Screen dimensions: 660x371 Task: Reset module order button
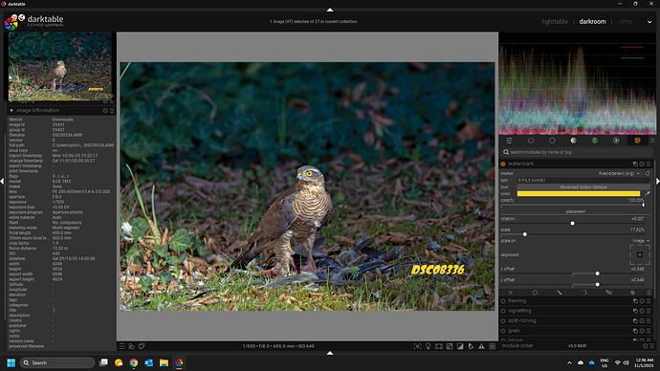(645, 346)
